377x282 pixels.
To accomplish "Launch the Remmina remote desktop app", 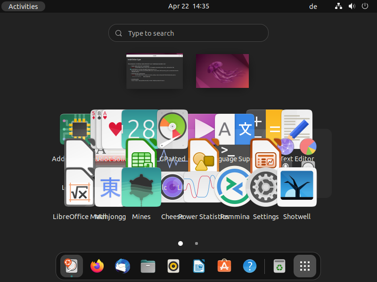I will [x=233, y=187].
